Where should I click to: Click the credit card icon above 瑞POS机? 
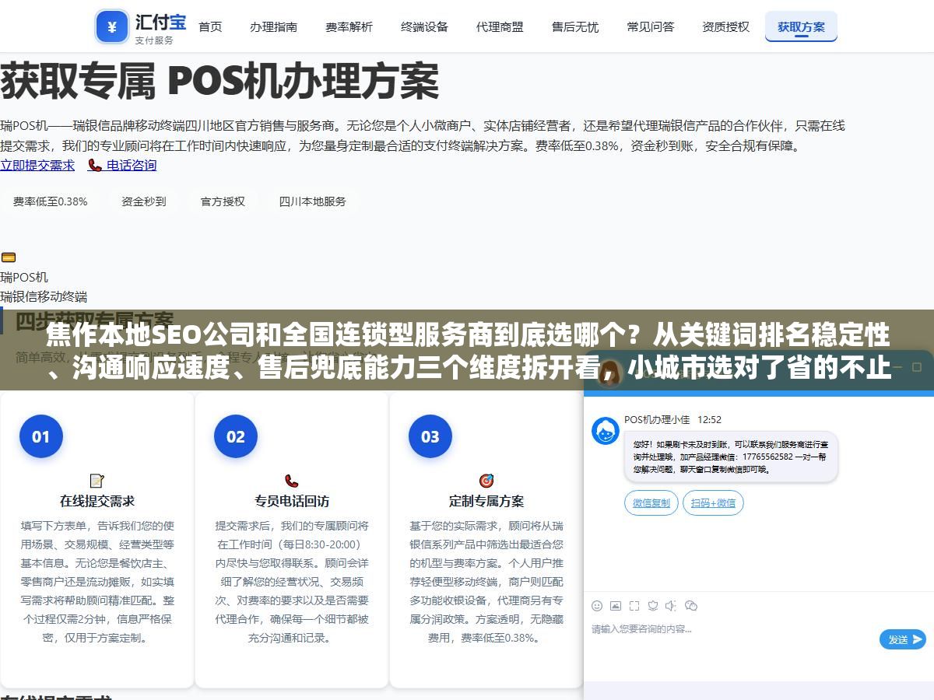[9, 257]
